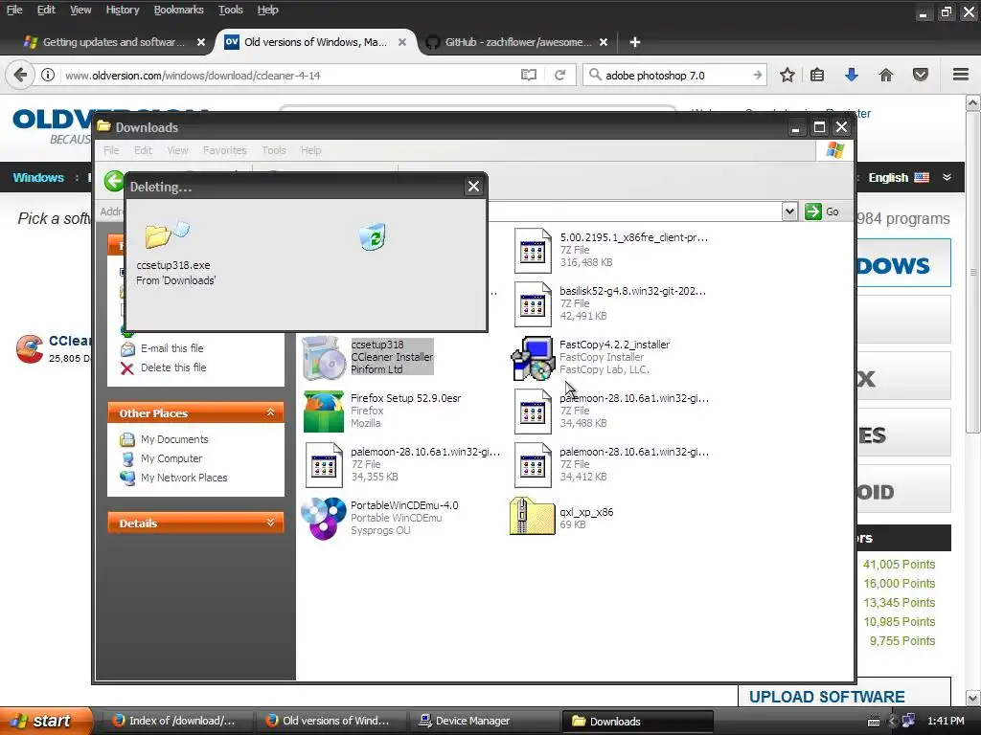Open the Pocket icon in Firefox toolbar

pos(921,75)
